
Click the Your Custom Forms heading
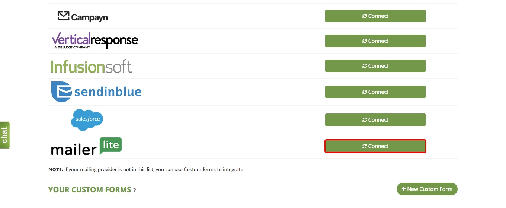90,190
